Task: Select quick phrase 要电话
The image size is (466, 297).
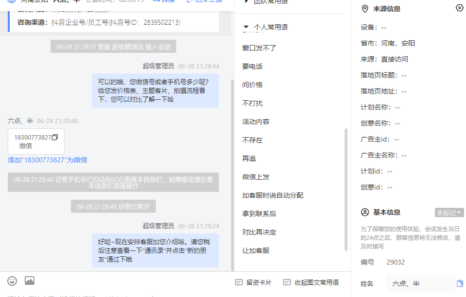Action: 252,66
